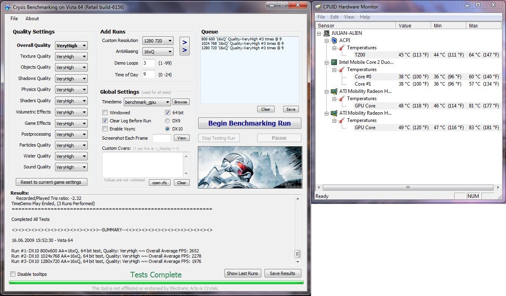Screen dimensions: 506x296
Task: Open the File menu in CPUID Hardware Monitor
Action: (x=321, y=17)
